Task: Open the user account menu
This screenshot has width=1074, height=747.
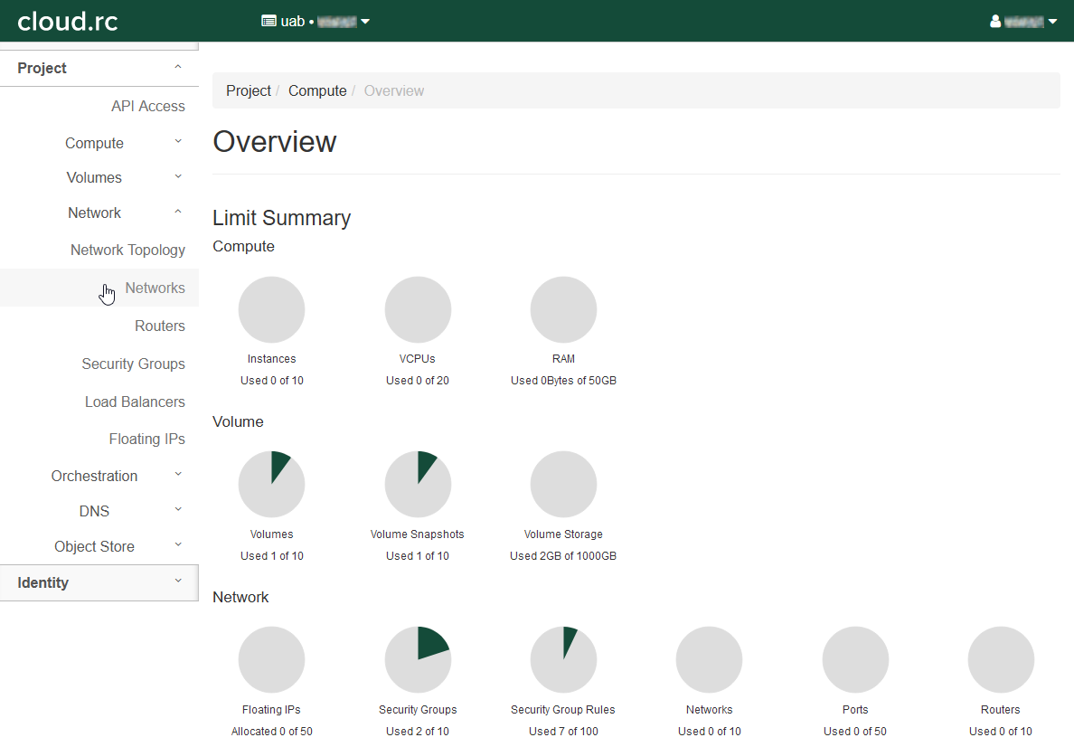Action: point(1023,22)
